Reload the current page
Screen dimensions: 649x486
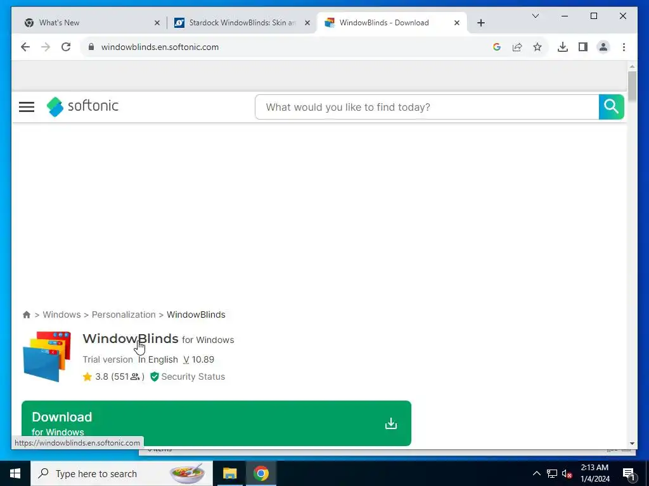coord(66,47)
